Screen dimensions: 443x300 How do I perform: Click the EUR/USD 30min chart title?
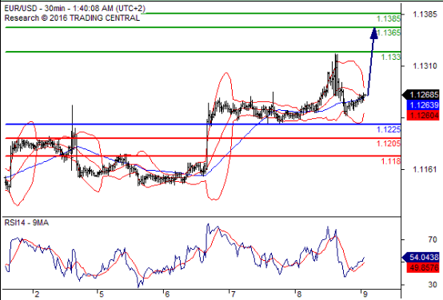coord(75,8)
